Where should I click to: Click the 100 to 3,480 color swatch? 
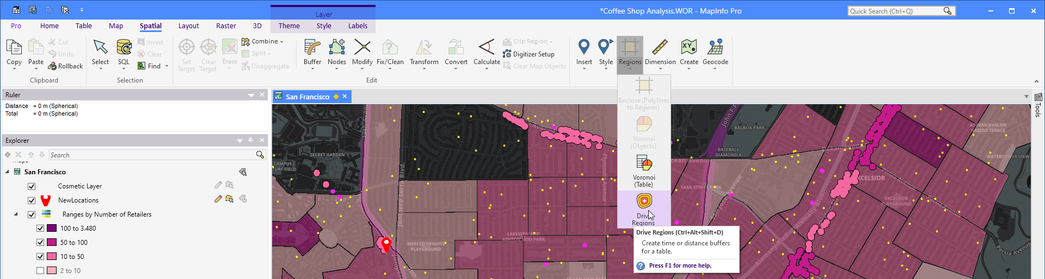pyautogui.click(x=52, y=229)
